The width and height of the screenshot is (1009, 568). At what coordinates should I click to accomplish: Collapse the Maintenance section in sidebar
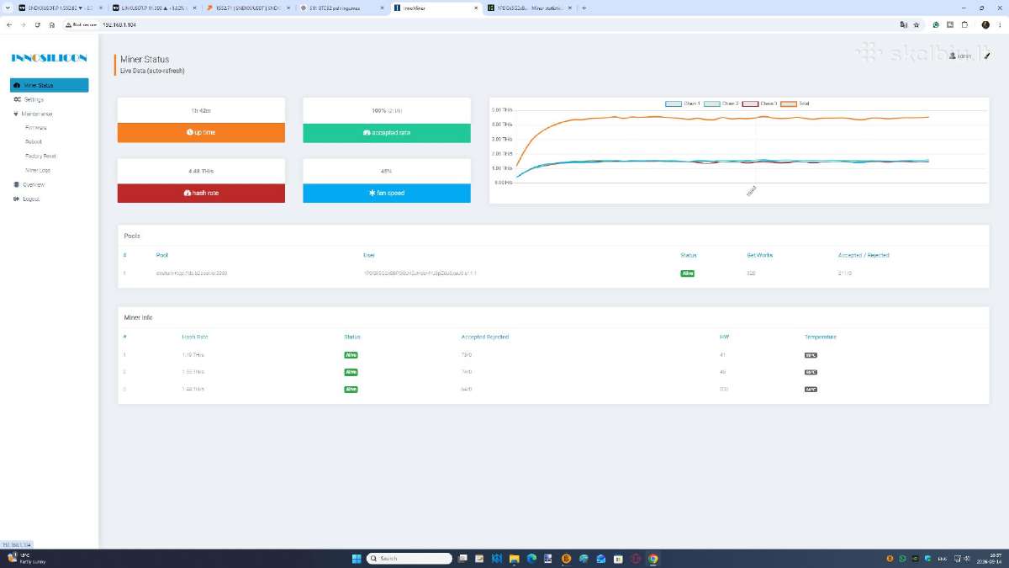[x=33, y=114]
